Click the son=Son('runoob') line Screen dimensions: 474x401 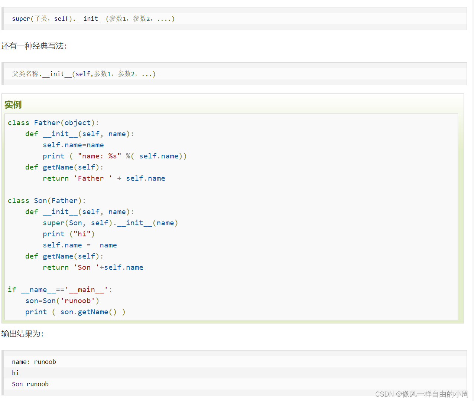point(62,301)
